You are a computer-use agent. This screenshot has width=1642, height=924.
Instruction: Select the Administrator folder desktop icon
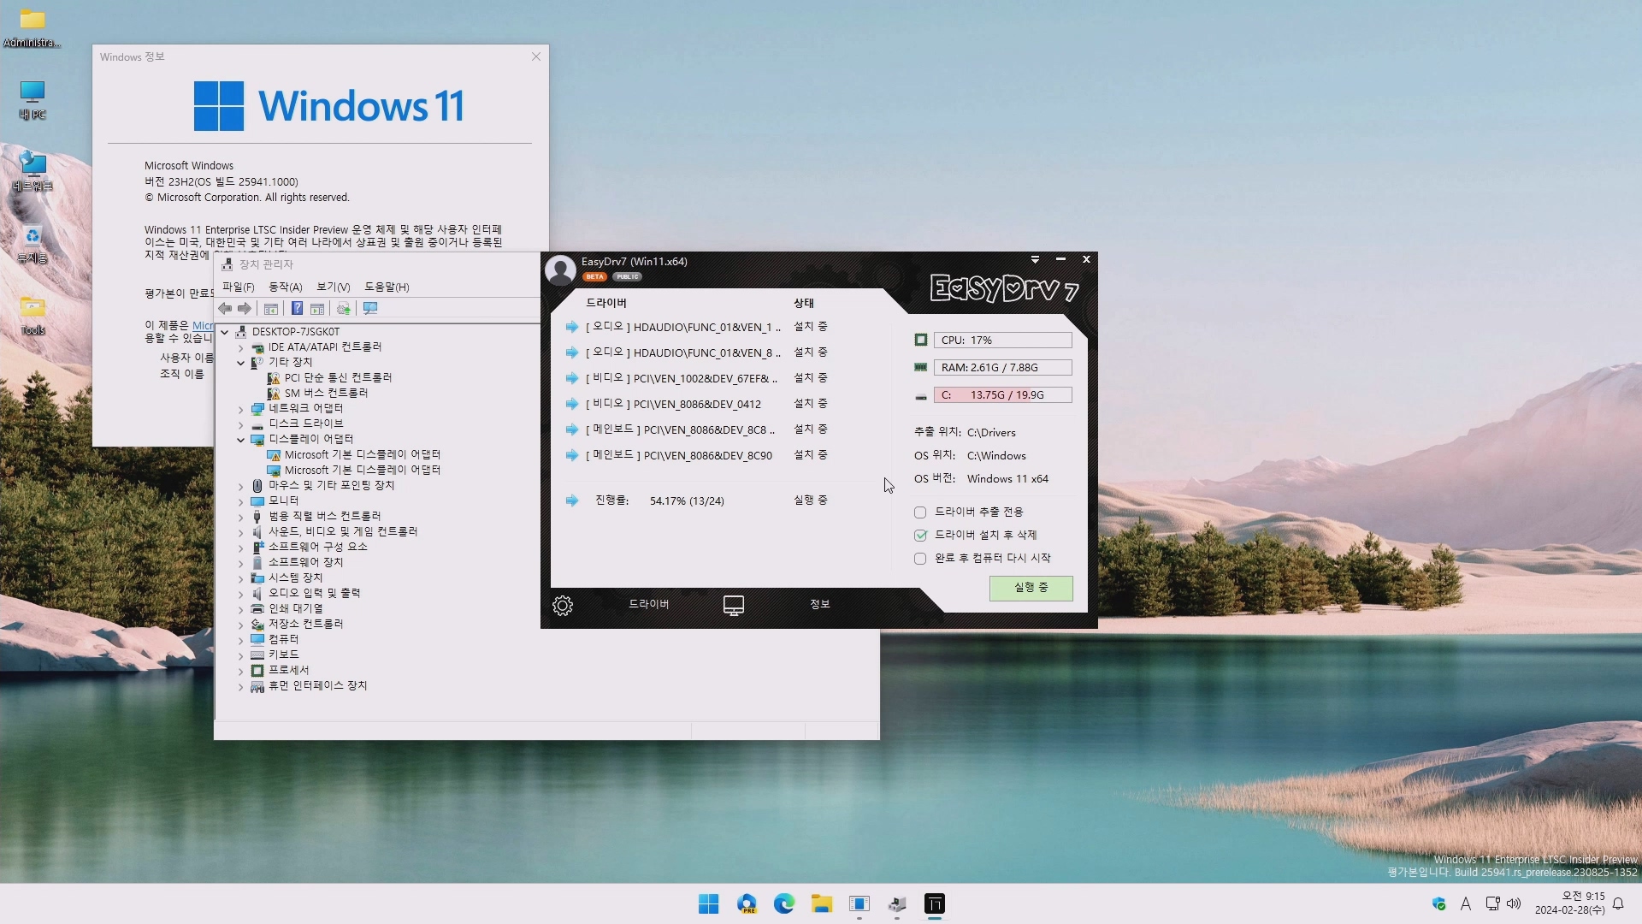[x=32, y=27]
